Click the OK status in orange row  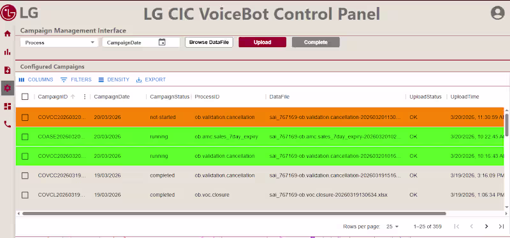click(413, 117)
